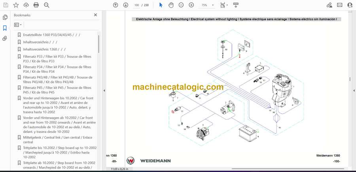Open bookmark Filtersatz P45

point(57,90)
